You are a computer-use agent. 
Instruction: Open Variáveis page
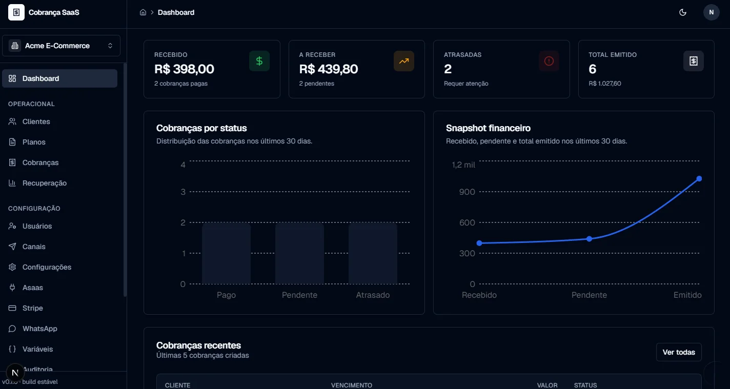point(60,349)
